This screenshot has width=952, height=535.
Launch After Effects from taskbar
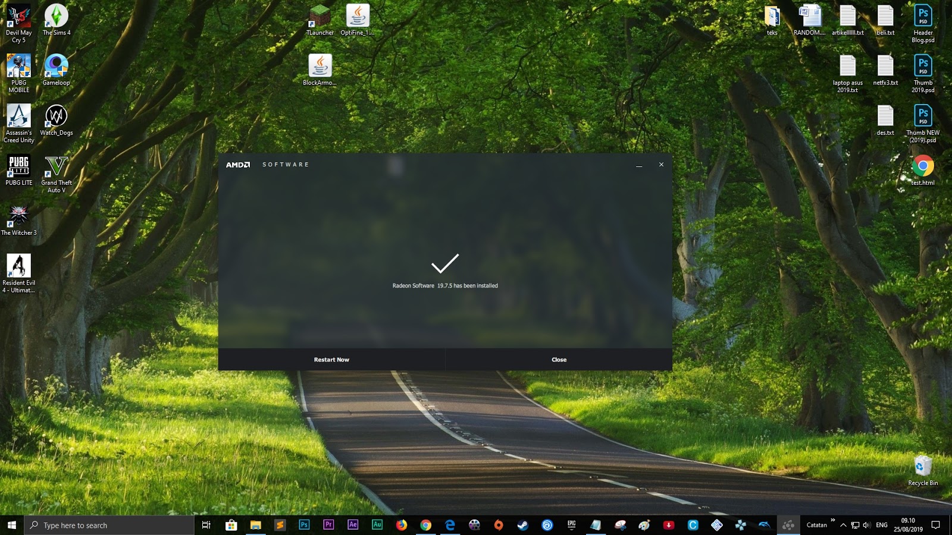(x=353, y=525)
